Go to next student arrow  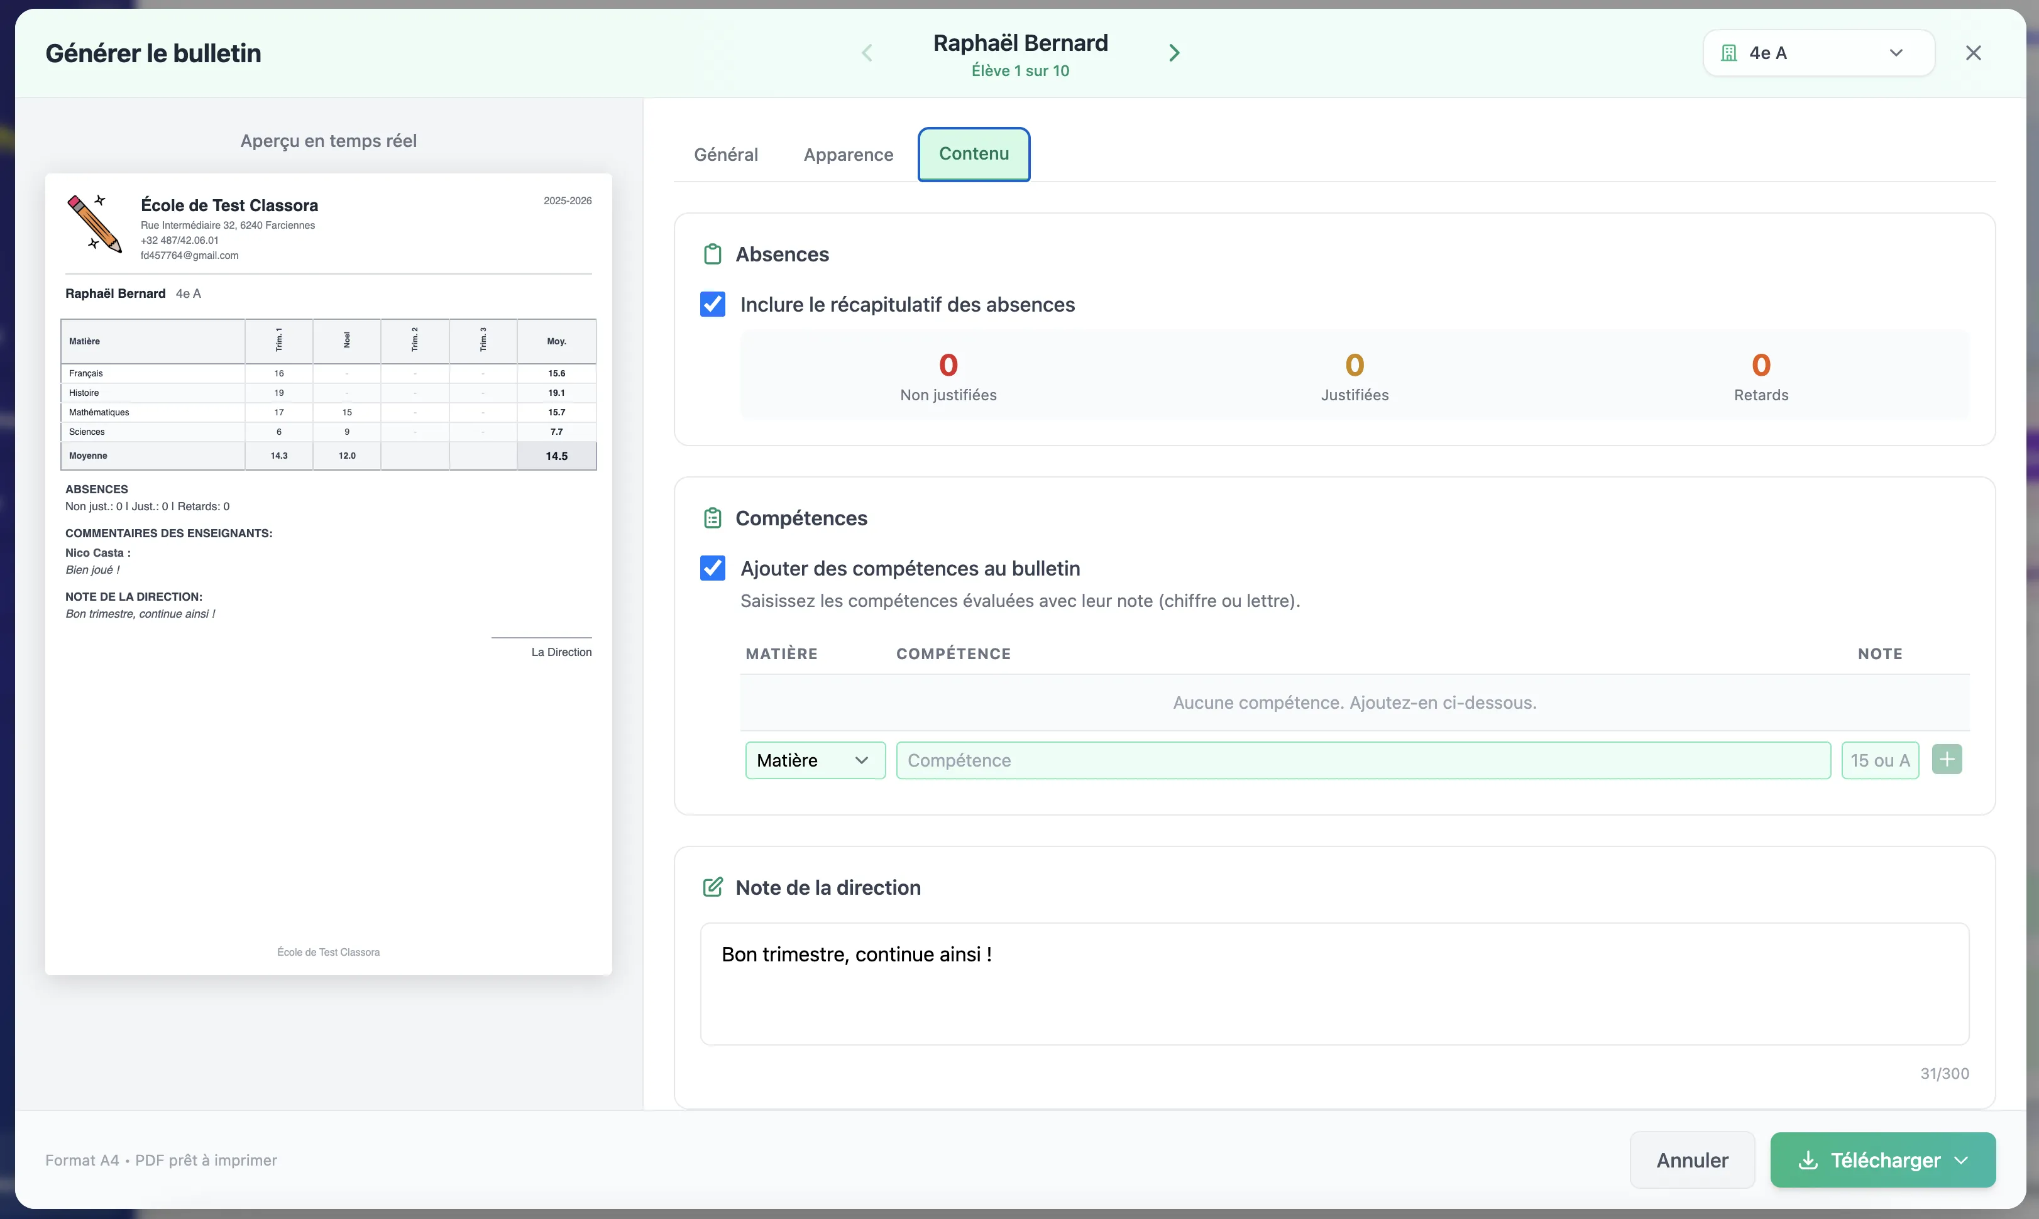(1174, 53)
